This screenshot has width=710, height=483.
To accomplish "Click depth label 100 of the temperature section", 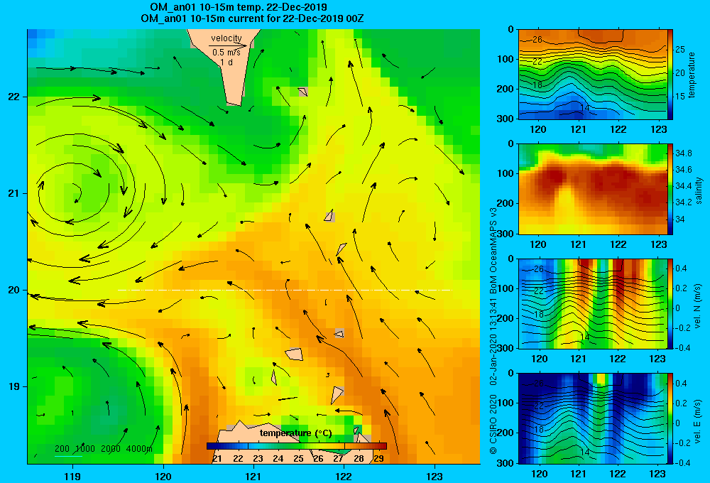I will [x=506, y=59].
